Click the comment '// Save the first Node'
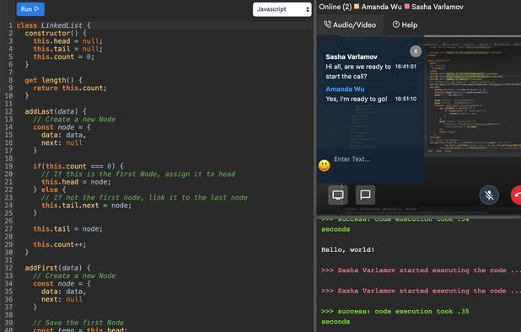Viewport: 521px width, 332px height. click(x=78, y=323)
